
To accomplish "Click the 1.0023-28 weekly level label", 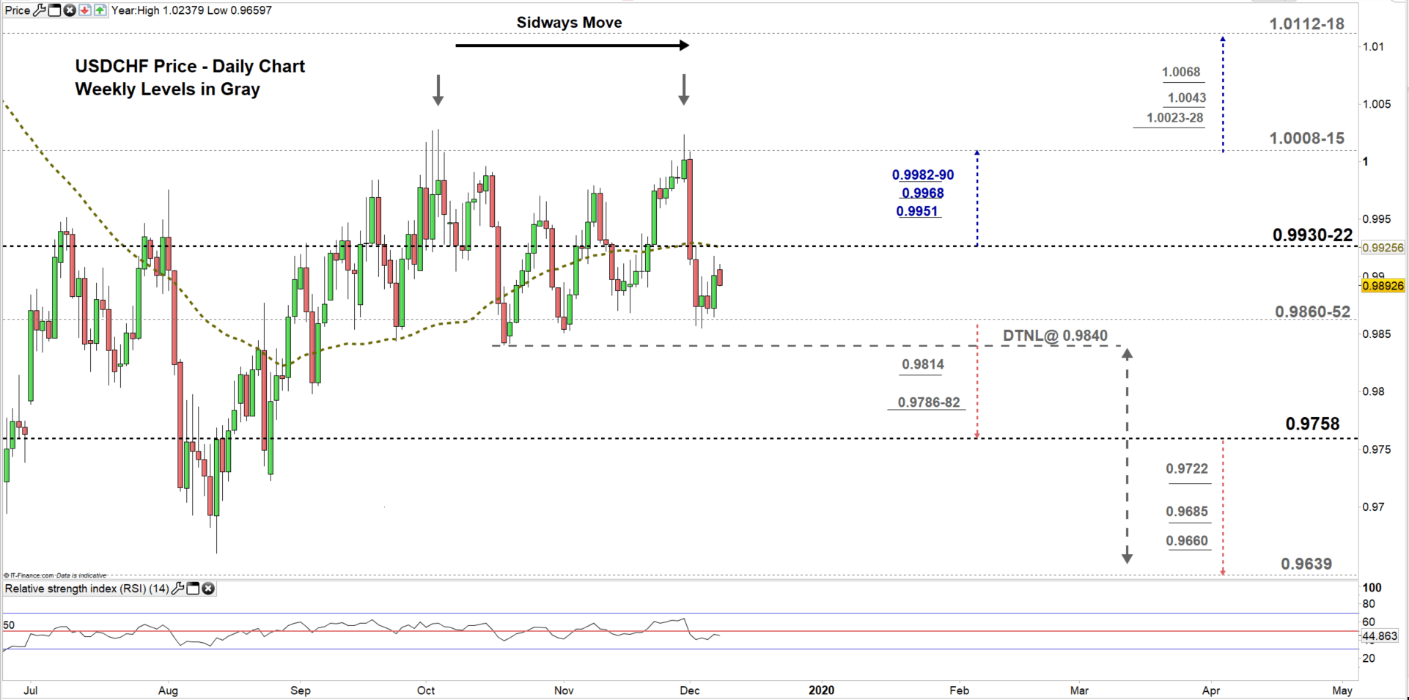I will pos(1175,117).
